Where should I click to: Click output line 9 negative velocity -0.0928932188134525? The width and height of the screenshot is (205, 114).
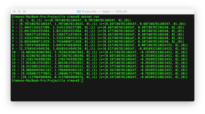click(x=156, y=49)
